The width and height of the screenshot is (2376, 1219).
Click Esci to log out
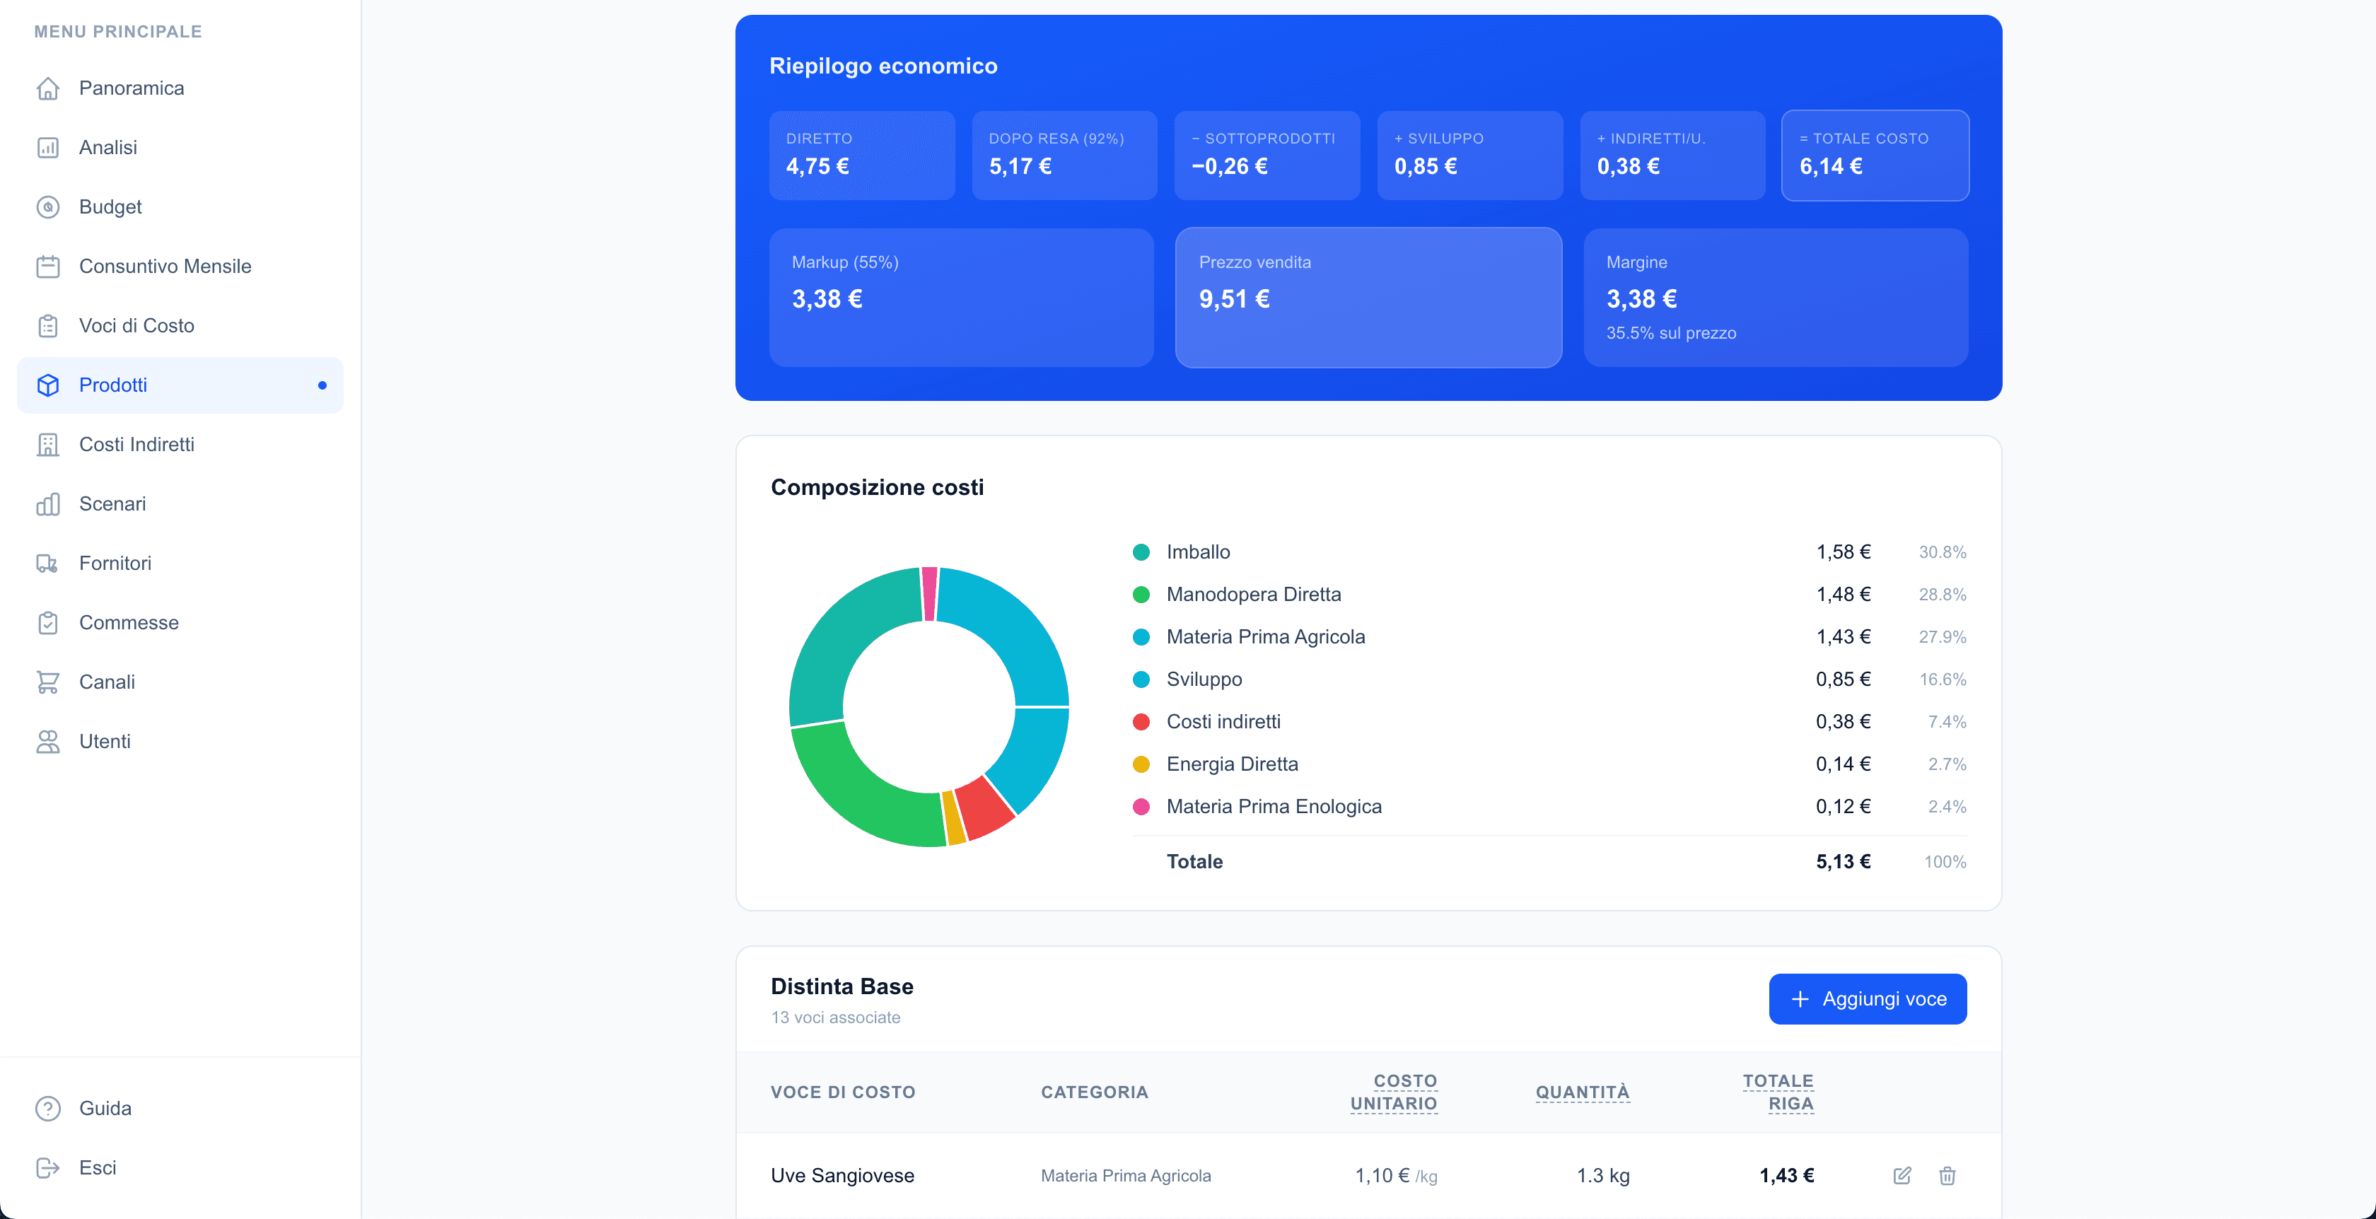180,1168
